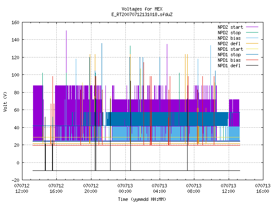
Task: Click the chart title Voltages for MEX
Action: (x=142, y=9)
